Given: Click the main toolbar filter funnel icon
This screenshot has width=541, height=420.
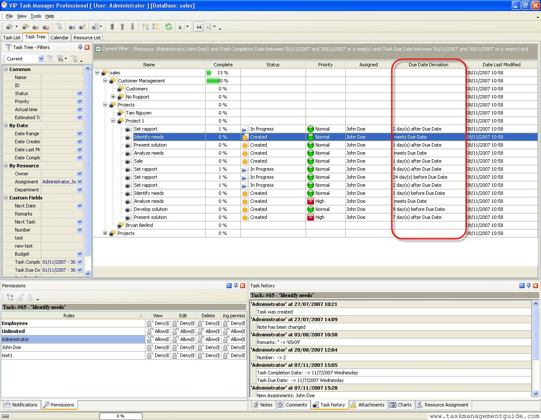Looking at the screenshot, I should click(59, 27).
